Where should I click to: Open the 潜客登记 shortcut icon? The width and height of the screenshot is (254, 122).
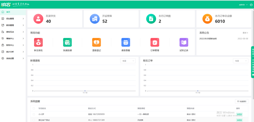click(97, 42)
